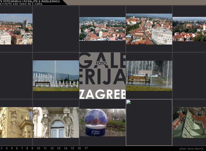206x151 pixels.
Task: Select page 10 in the pagination
Action: tap(38, 148)
